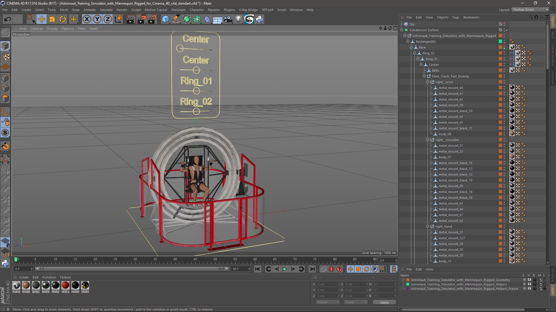Viewport: 556px width, 312px height.
Task: Click the Apply button
Action: 384,302
